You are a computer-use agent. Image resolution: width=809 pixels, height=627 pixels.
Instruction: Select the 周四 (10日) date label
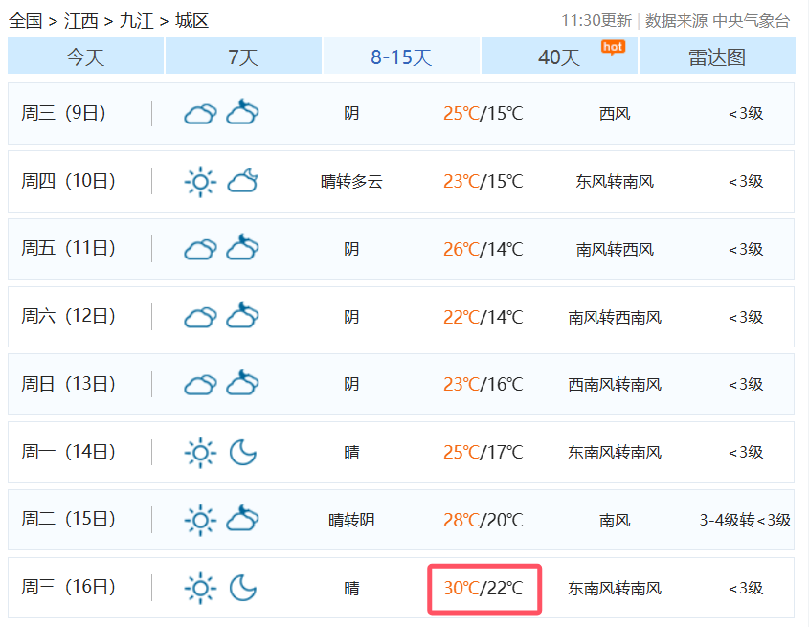68,181
